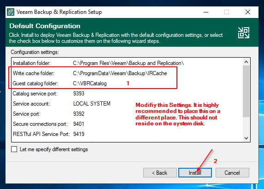Click the scroll down arrow in settings list

pyautogui.click(x=246, y=138)
